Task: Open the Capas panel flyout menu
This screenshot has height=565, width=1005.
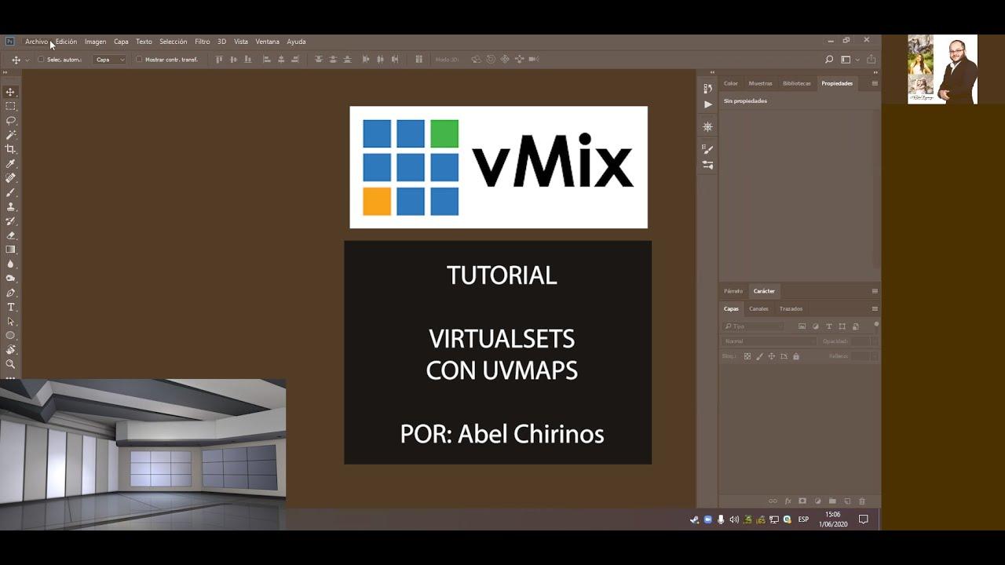Action: point(875,309)
